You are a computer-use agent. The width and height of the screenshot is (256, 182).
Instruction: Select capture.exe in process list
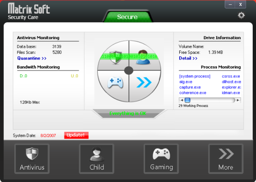coord(190,87)
